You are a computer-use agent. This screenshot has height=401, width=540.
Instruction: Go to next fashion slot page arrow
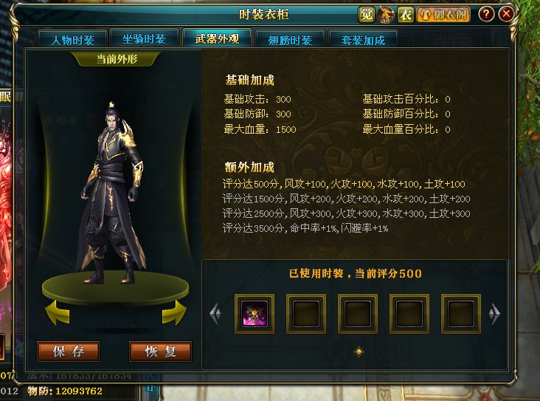pos(494,313)
